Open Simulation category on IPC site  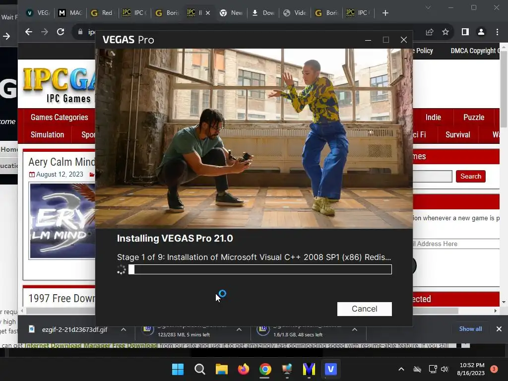(47, 135)
